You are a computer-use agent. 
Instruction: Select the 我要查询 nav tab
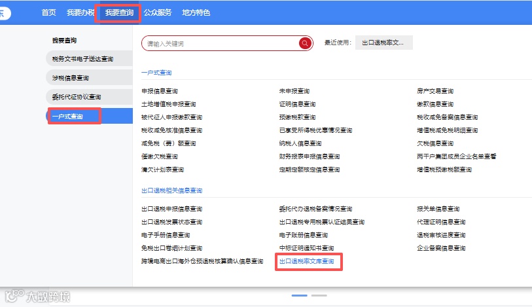[x=119, y=12]
